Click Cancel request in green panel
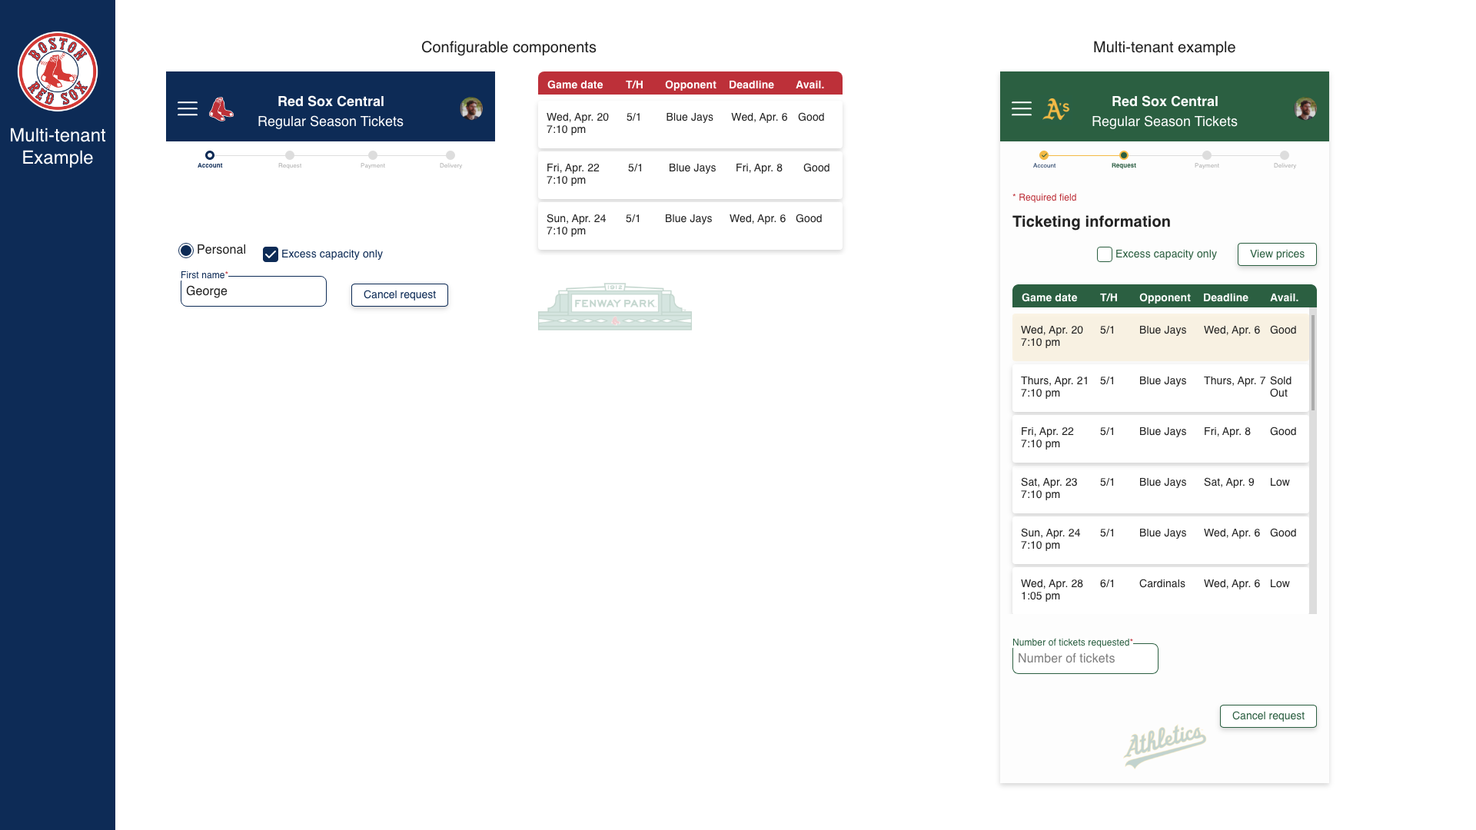 coord(1268,716)
